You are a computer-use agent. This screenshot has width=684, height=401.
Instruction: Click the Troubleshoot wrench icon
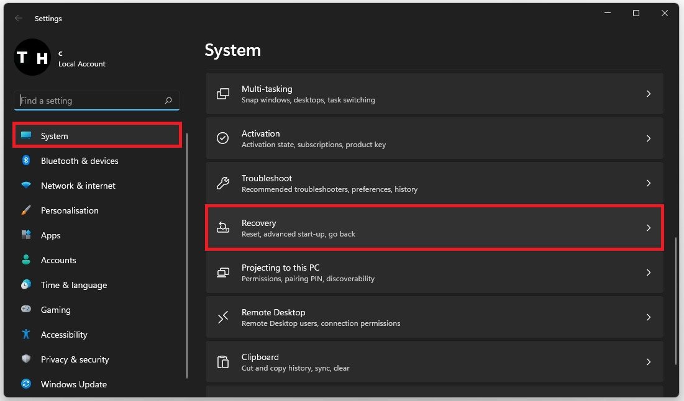[x=222, y=183]
